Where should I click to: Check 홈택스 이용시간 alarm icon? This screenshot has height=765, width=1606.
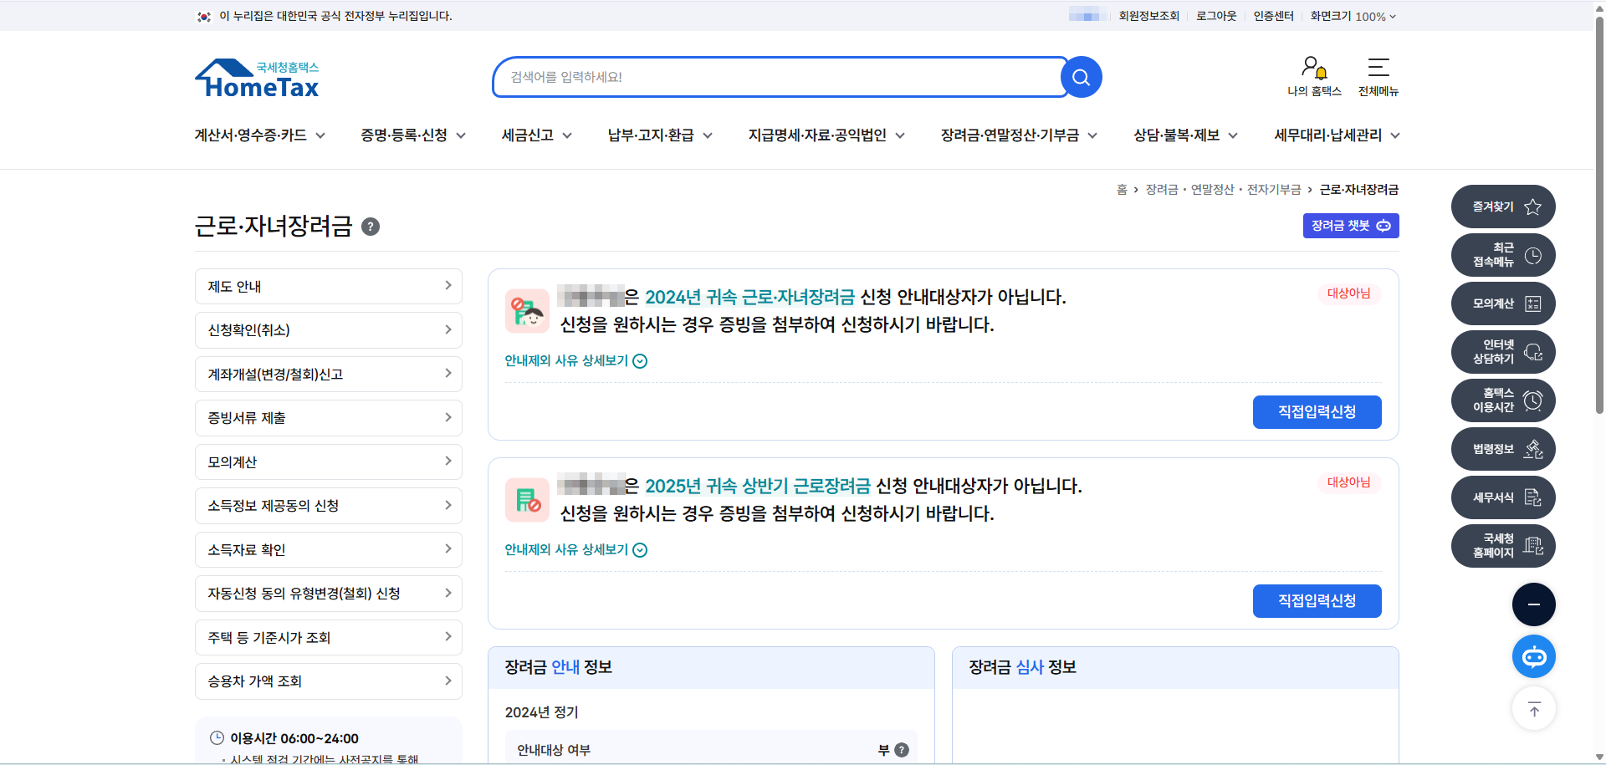pos(1534,400)
